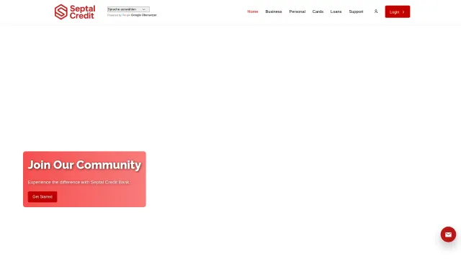The image size is (461, 259).
Task: Click the Google Übersetzer link
Action: pyautogui.click(x=144, y=15)
